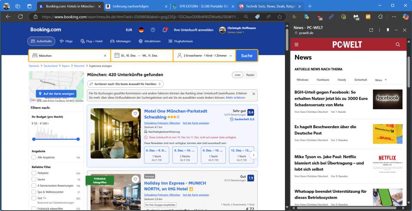The height and width of the screenshot is (211, 412).
Task: Click the München destination input field
Action: (70, 56)
